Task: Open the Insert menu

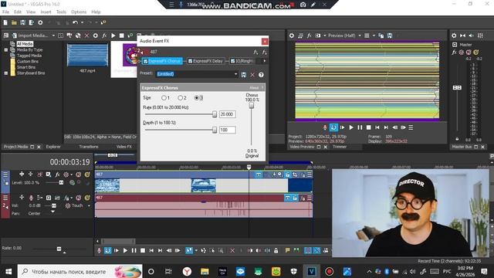Action: [46, 12]
